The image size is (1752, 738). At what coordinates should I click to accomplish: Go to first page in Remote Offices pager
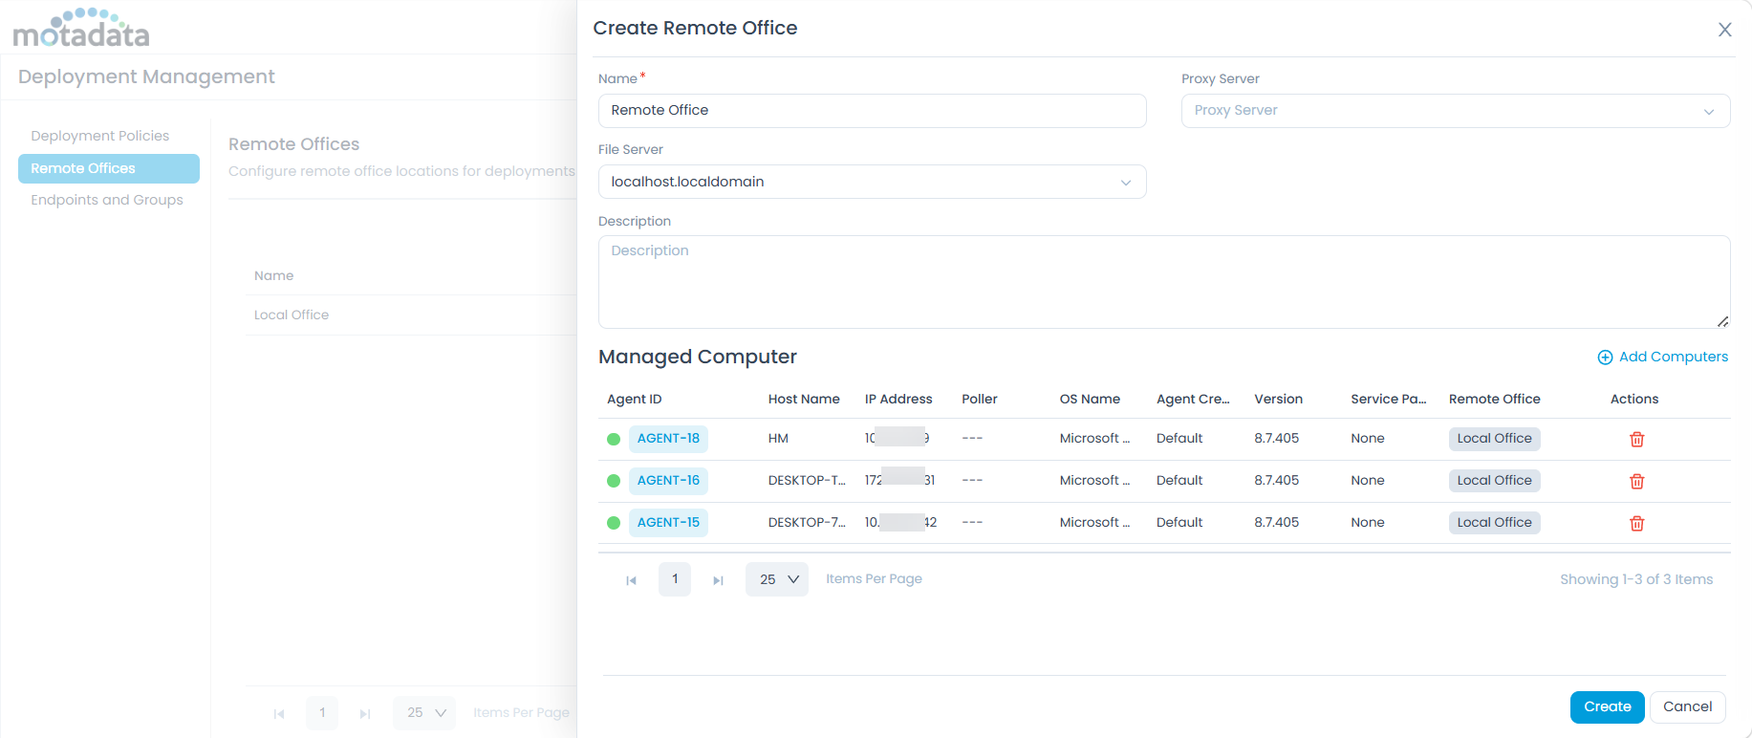(279, 713)
